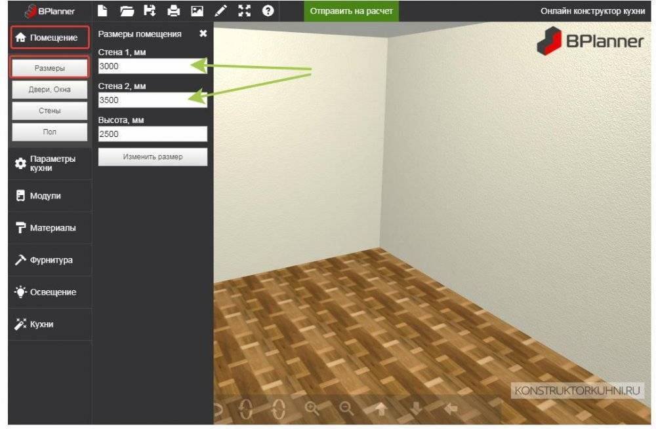Zoom in on the 3D room view
656x429 pixels.
coord(312,408)
